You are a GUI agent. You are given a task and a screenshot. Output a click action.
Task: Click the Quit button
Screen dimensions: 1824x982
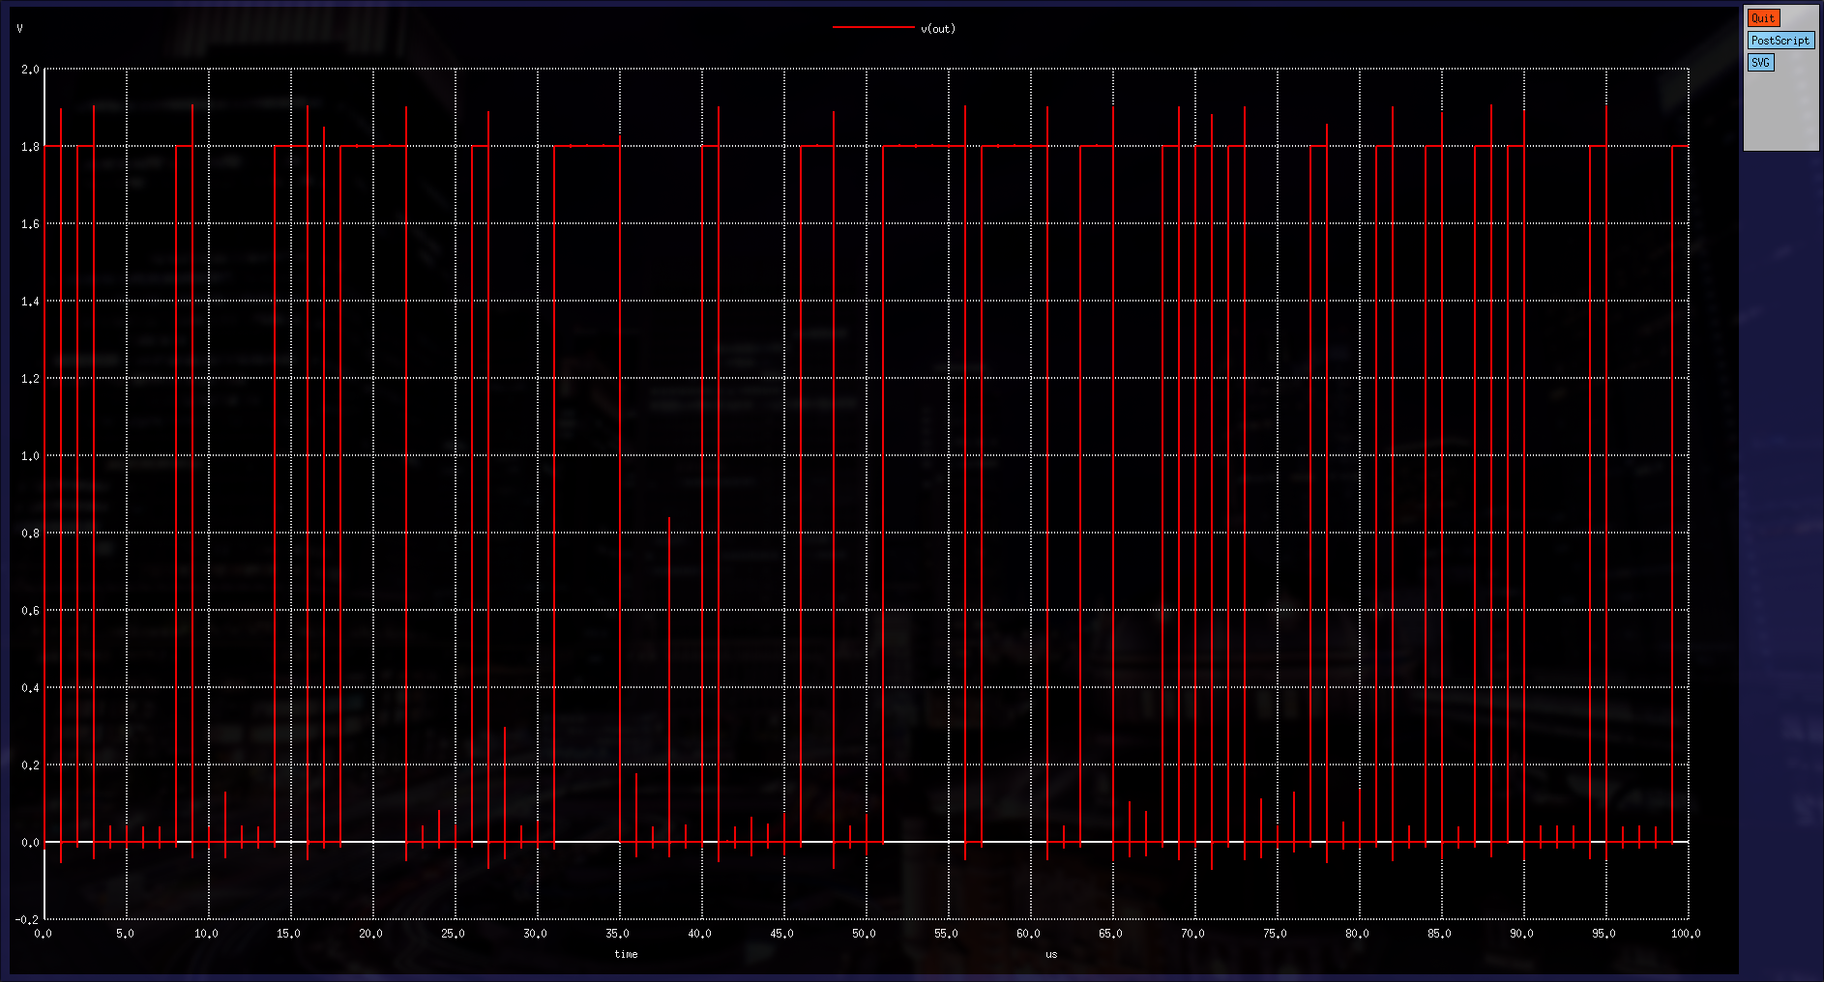click(1763, 18)
